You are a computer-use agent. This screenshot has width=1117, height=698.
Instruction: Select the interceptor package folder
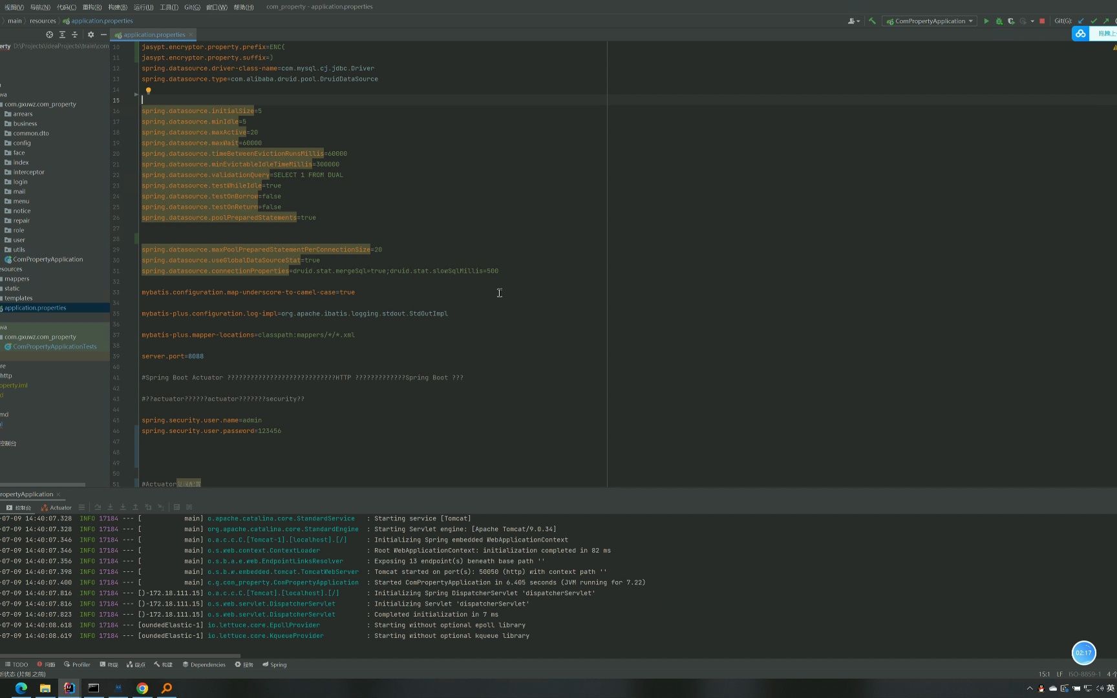pyautogui.click(x=29, y=172)
